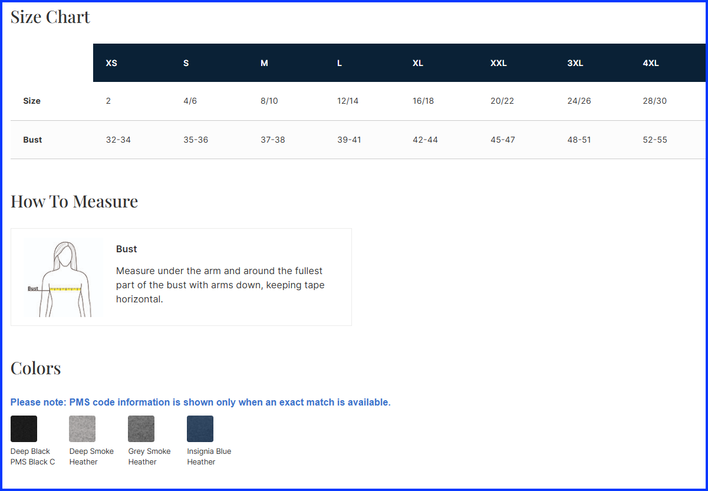Click the S size column header
Screen dimensions: 708x491
click(186, 63)
